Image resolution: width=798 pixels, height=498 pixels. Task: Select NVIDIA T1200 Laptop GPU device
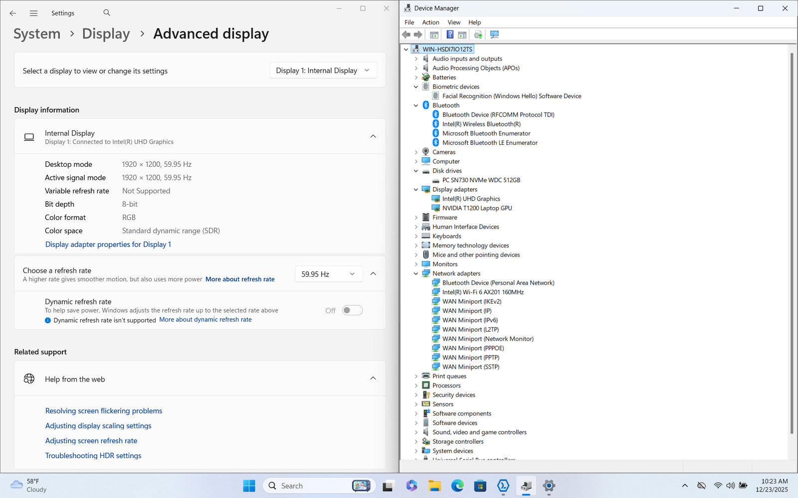point(477,208)
